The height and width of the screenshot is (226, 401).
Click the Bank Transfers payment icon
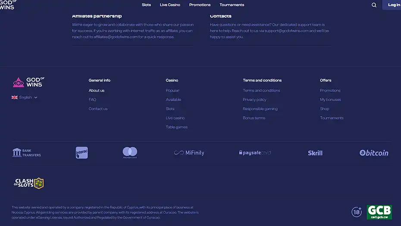[x=27, y=153]
